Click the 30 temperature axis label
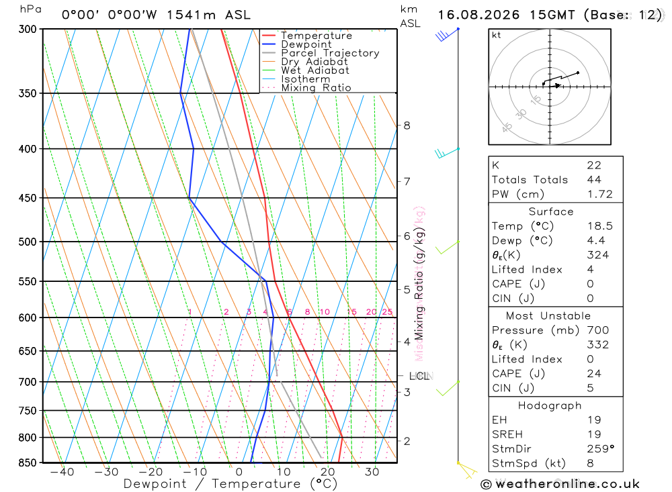The image size is (672, 492). click(x=372, y=472)
